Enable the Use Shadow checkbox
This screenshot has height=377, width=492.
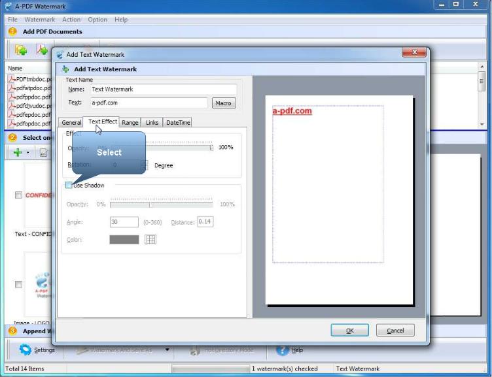point(69,185)
